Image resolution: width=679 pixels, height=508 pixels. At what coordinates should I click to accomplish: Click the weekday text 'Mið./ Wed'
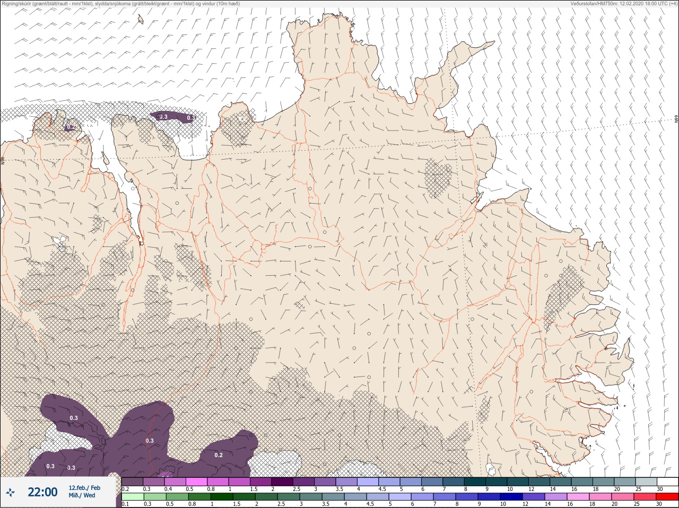coord(82,495)
